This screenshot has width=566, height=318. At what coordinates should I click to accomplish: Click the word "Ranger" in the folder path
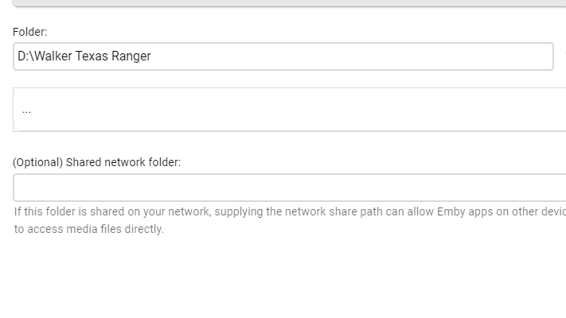pyautogui.click(x=131, y=56)
